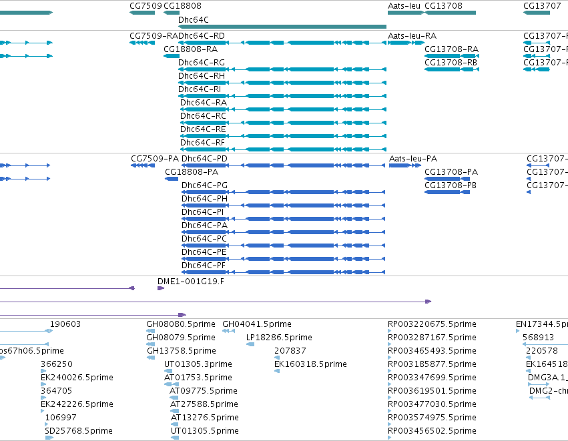Select EST label GH13758.5prime

pos(182,351)
